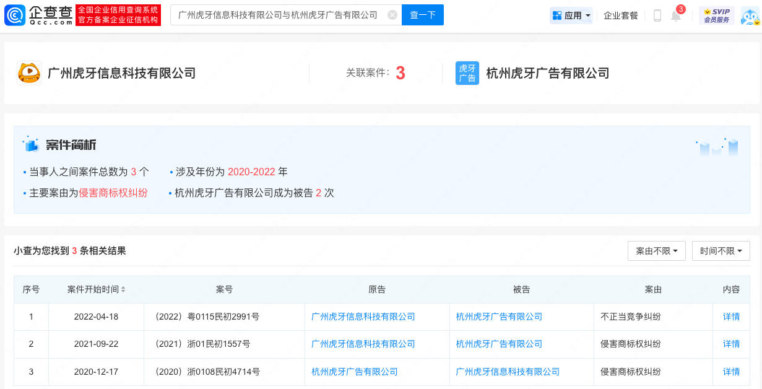
Task: Open plaintiff 广州虎牙信息科技有限公司 in row 1
Action: click(363, 317)
